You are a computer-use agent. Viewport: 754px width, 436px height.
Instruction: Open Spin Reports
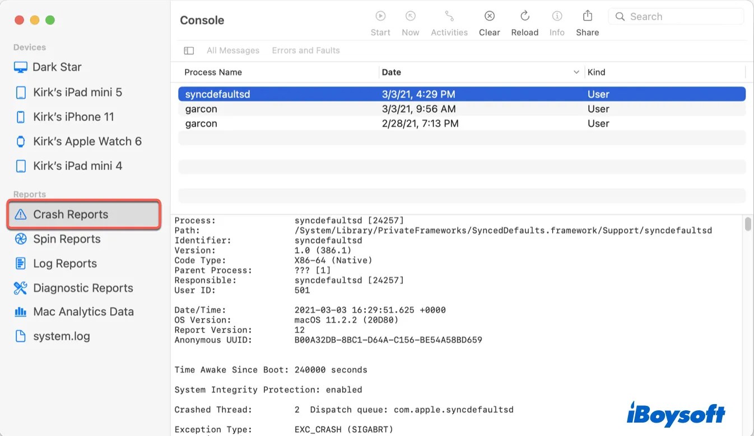(x=66, y=239)
